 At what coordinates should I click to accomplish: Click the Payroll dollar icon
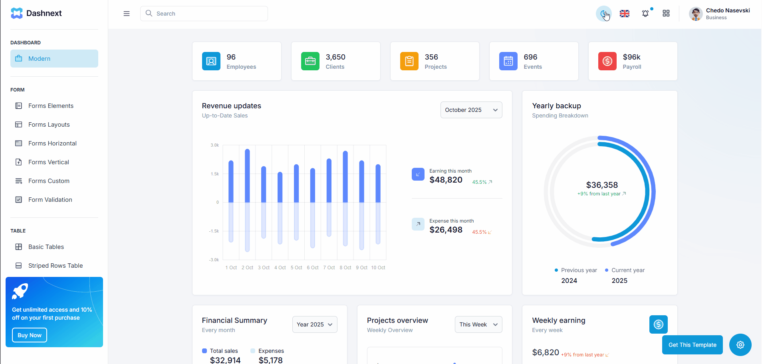tap(607, 61)
